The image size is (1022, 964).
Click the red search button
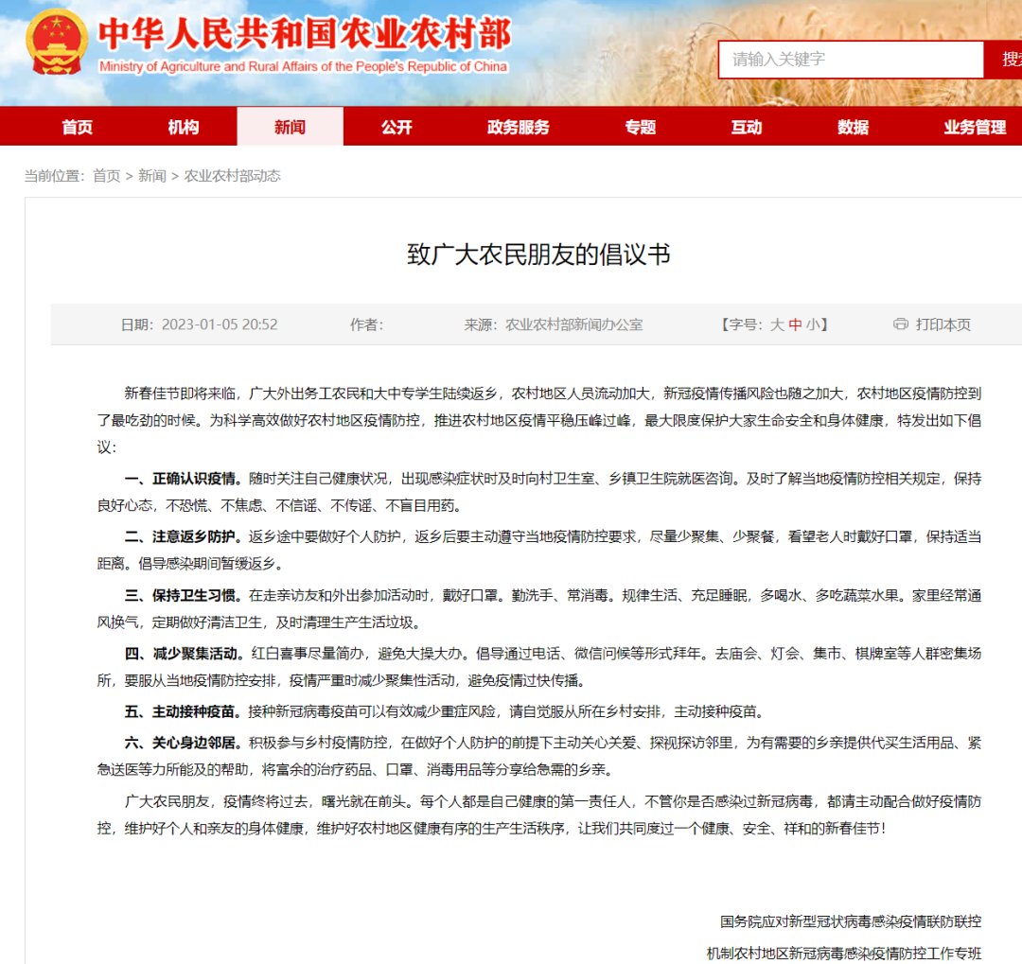point(1004,60)
